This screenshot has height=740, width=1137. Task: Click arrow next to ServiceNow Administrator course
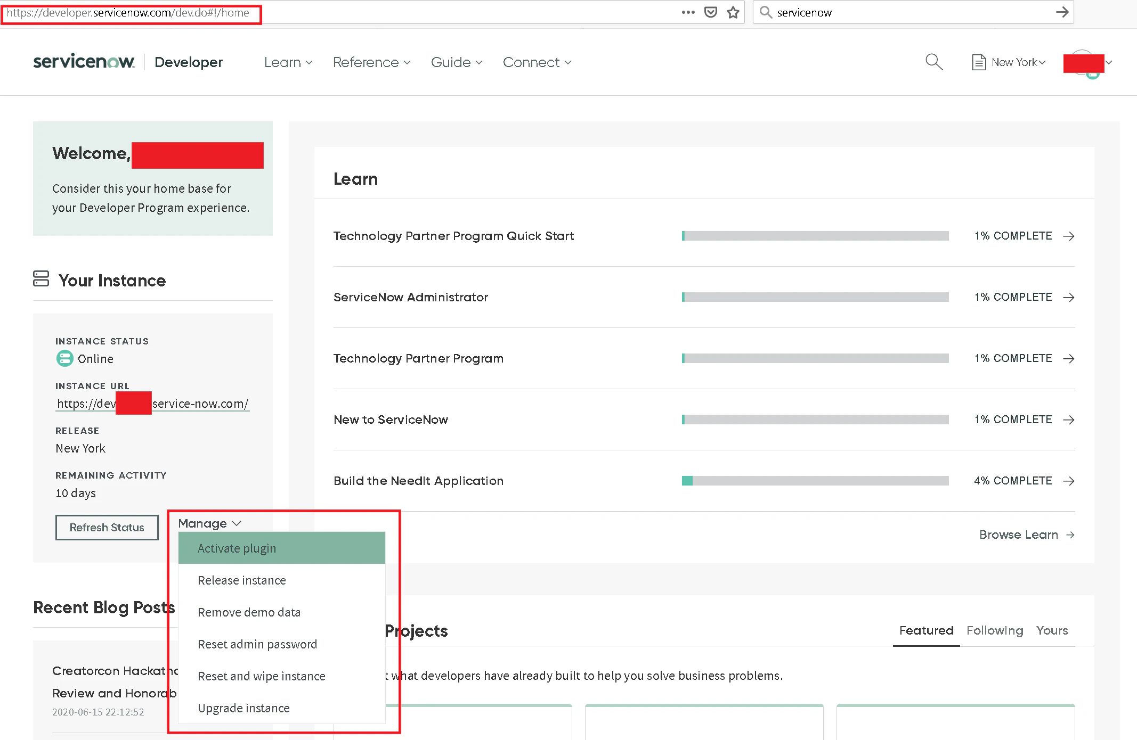coord(1068,297)
